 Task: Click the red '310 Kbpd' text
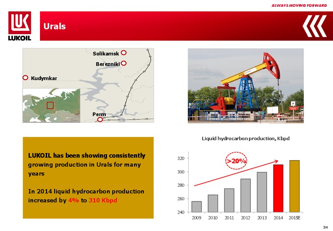coord(103,201)
